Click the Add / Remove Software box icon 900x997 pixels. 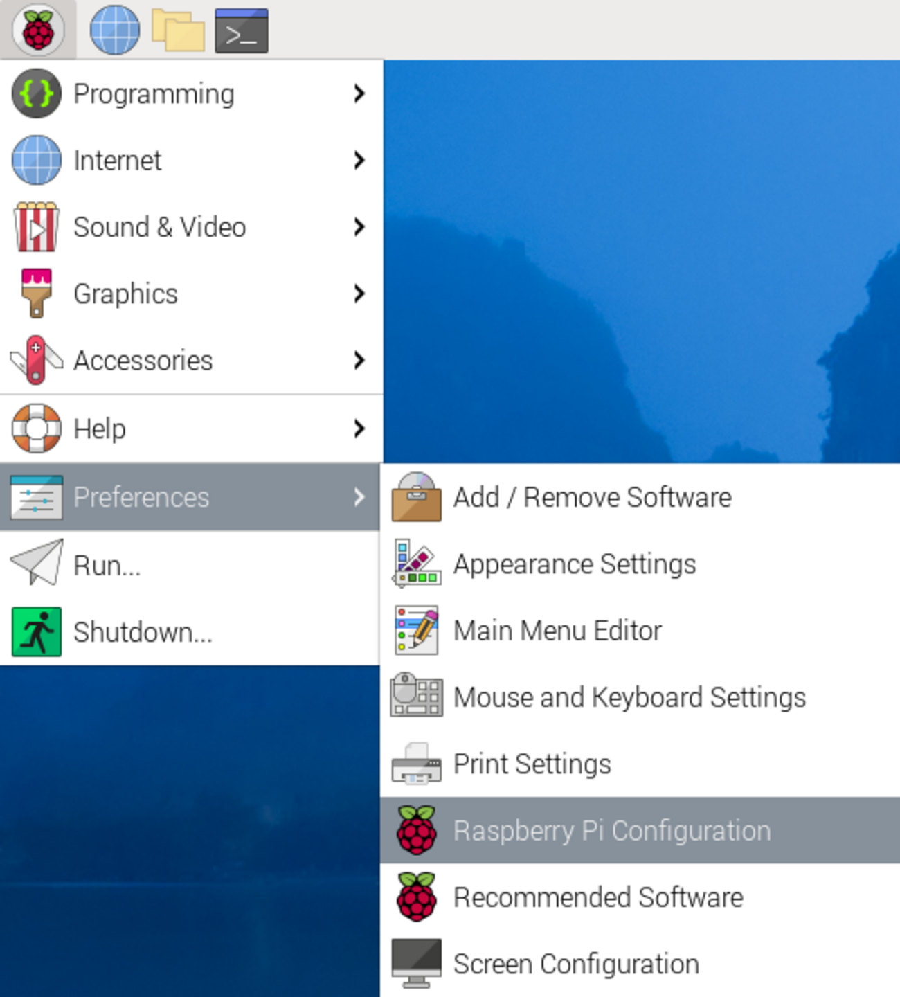pyautogui.click(x=416, y=497)
